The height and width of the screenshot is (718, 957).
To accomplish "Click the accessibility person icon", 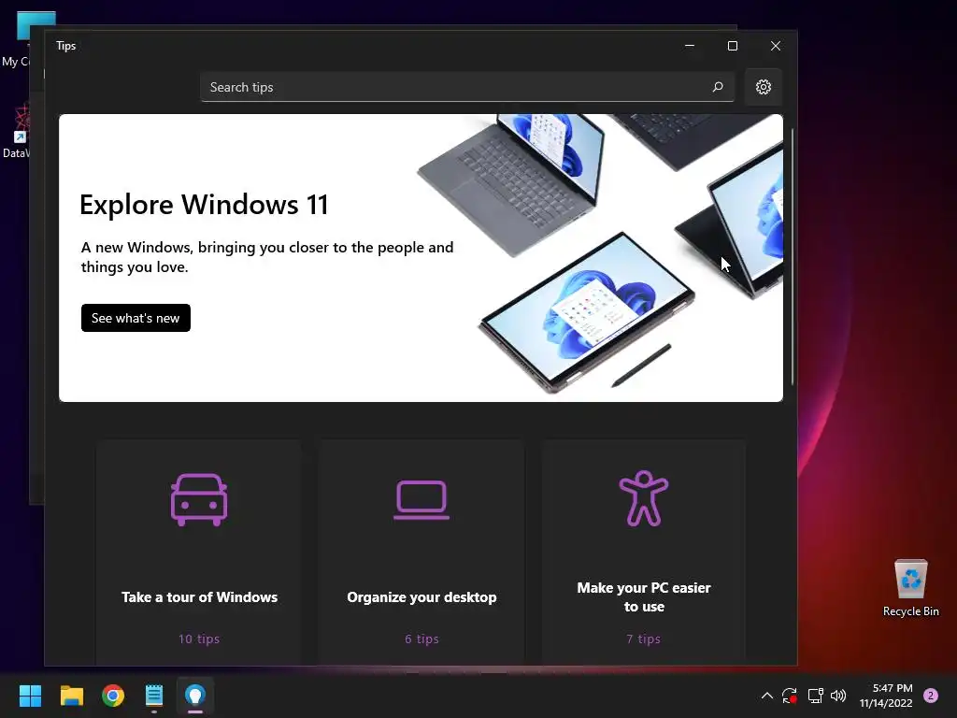I will point(643,498).
